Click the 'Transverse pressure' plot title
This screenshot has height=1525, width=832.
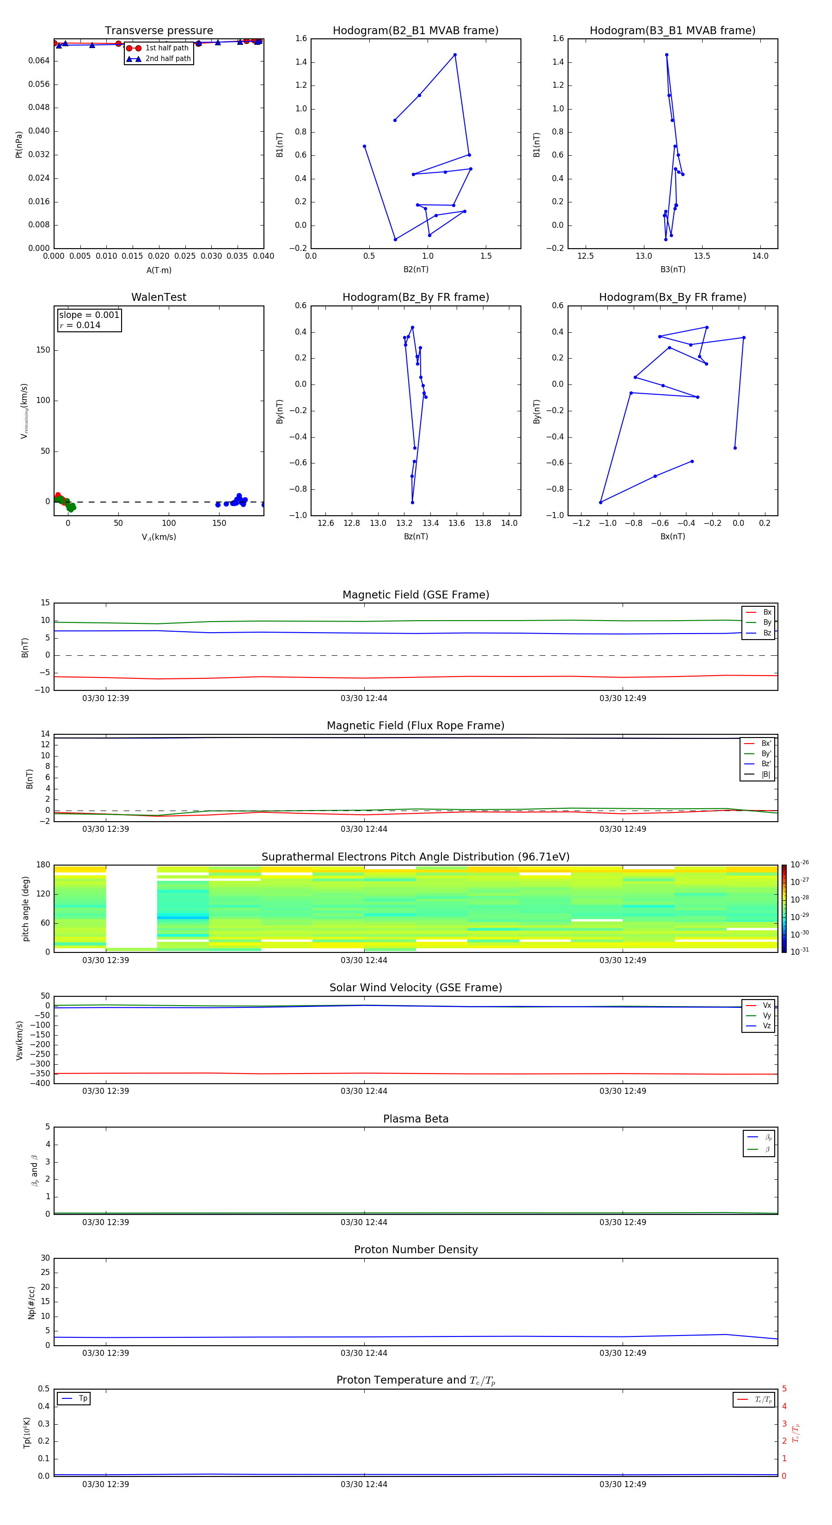click(159, 31)
